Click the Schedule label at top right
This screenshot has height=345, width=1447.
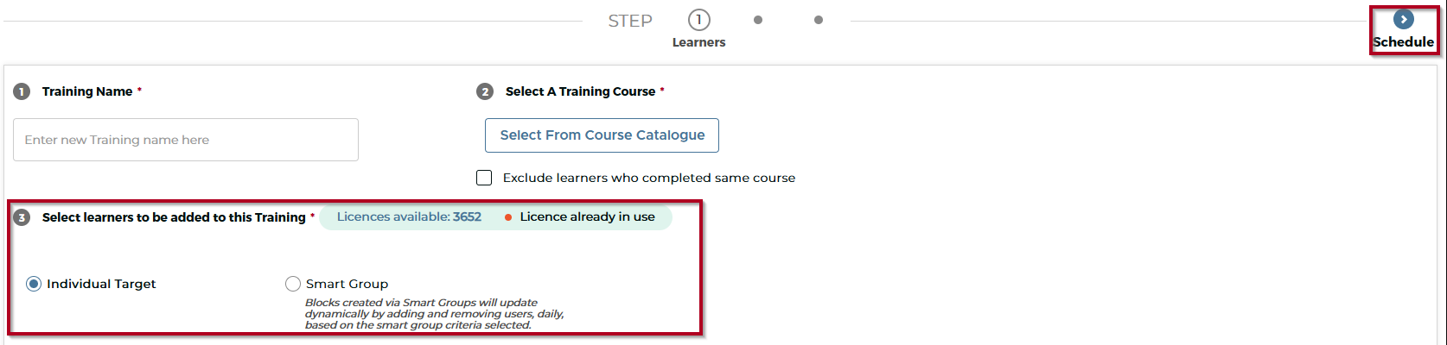1403,42
